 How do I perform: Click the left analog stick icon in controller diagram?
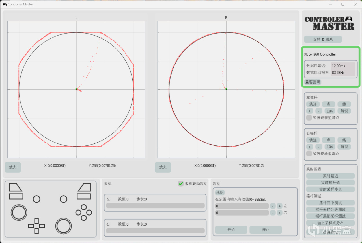19,213
